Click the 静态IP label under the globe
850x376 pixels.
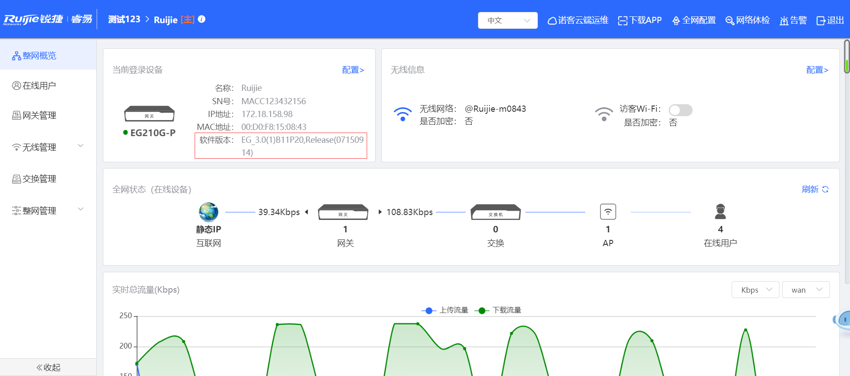click(x=208, y=229)
